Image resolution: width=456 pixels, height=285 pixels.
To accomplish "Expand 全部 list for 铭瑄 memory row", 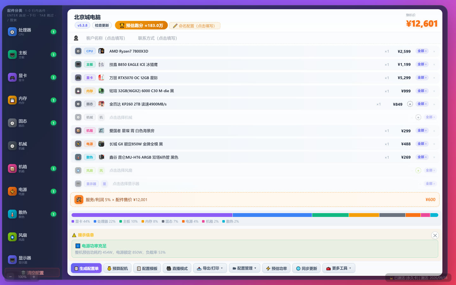I will tap(422, 91).
